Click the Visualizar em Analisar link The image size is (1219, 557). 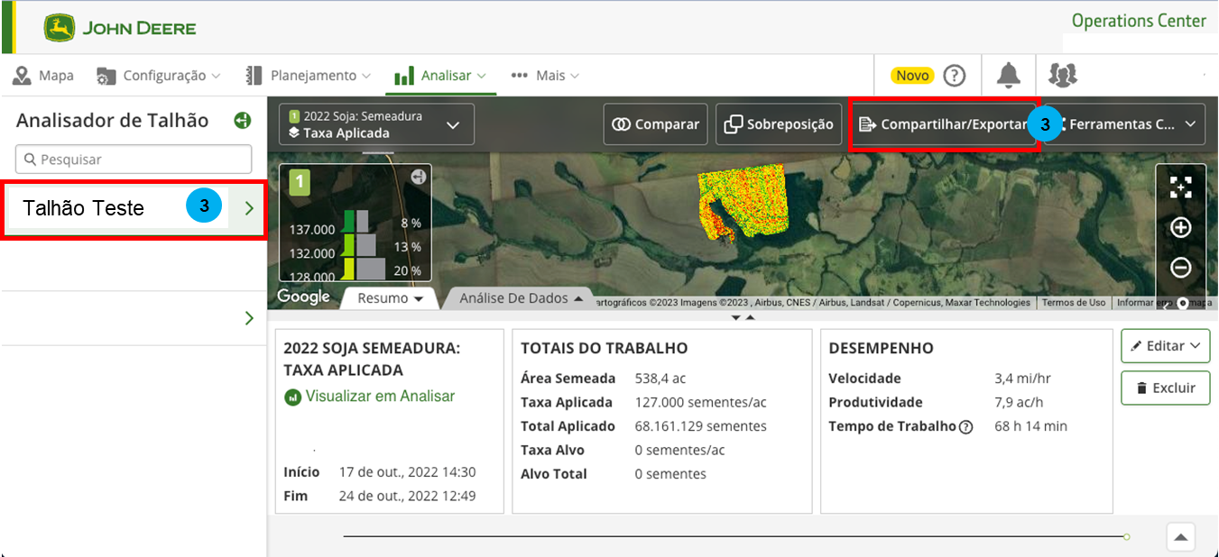pos(379,397)
